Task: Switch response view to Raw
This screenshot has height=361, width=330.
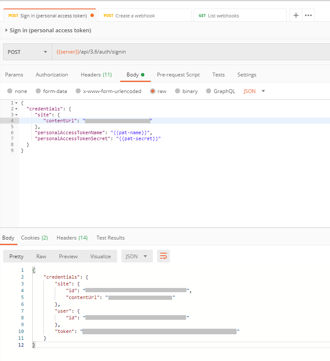Action: click(x=41, y=256)
